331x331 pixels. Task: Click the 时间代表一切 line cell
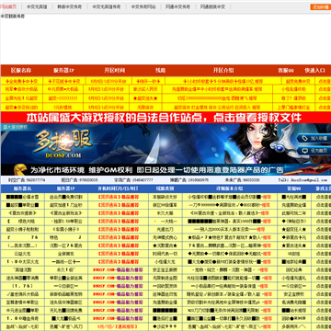click(165, 254)
